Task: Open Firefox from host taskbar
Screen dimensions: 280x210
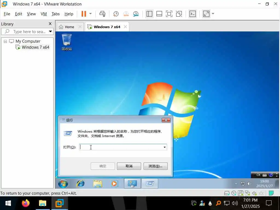Action: 25,203
